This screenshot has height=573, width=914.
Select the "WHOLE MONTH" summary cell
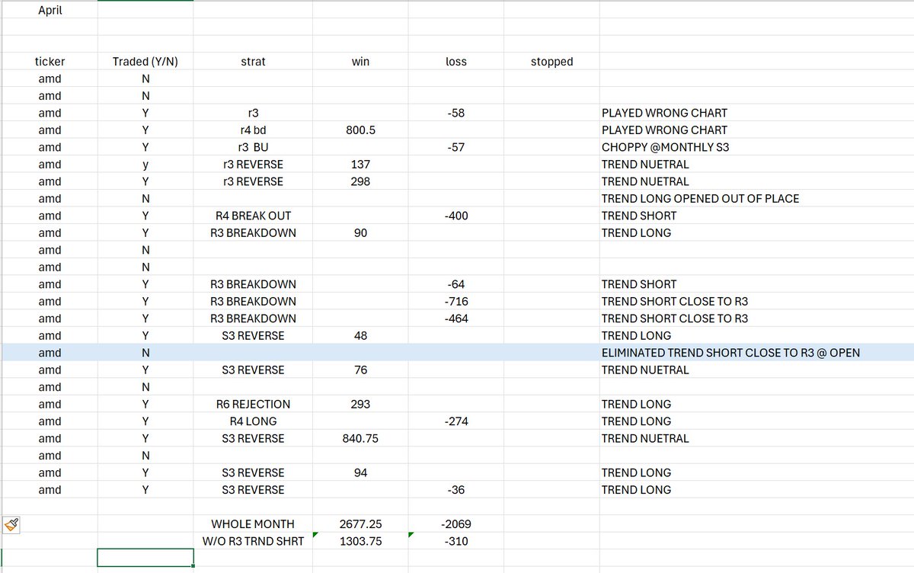coord(253,523)
